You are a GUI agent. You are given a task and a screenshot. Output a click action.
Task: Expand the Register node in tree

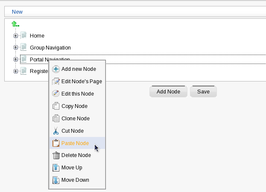(16, 71)
